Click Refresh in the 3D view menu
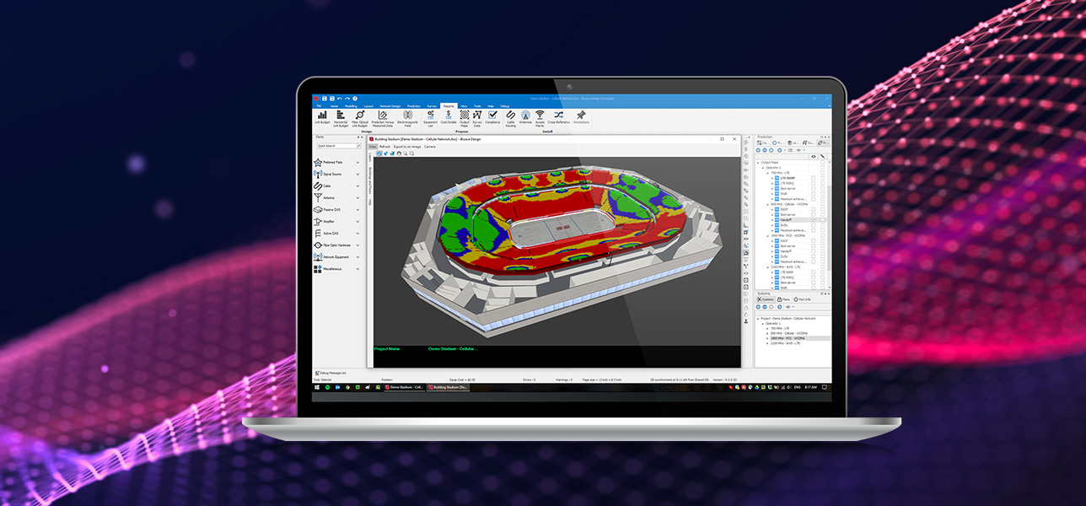Screen dimensions: 1086x506 click(x=384, y=147)
